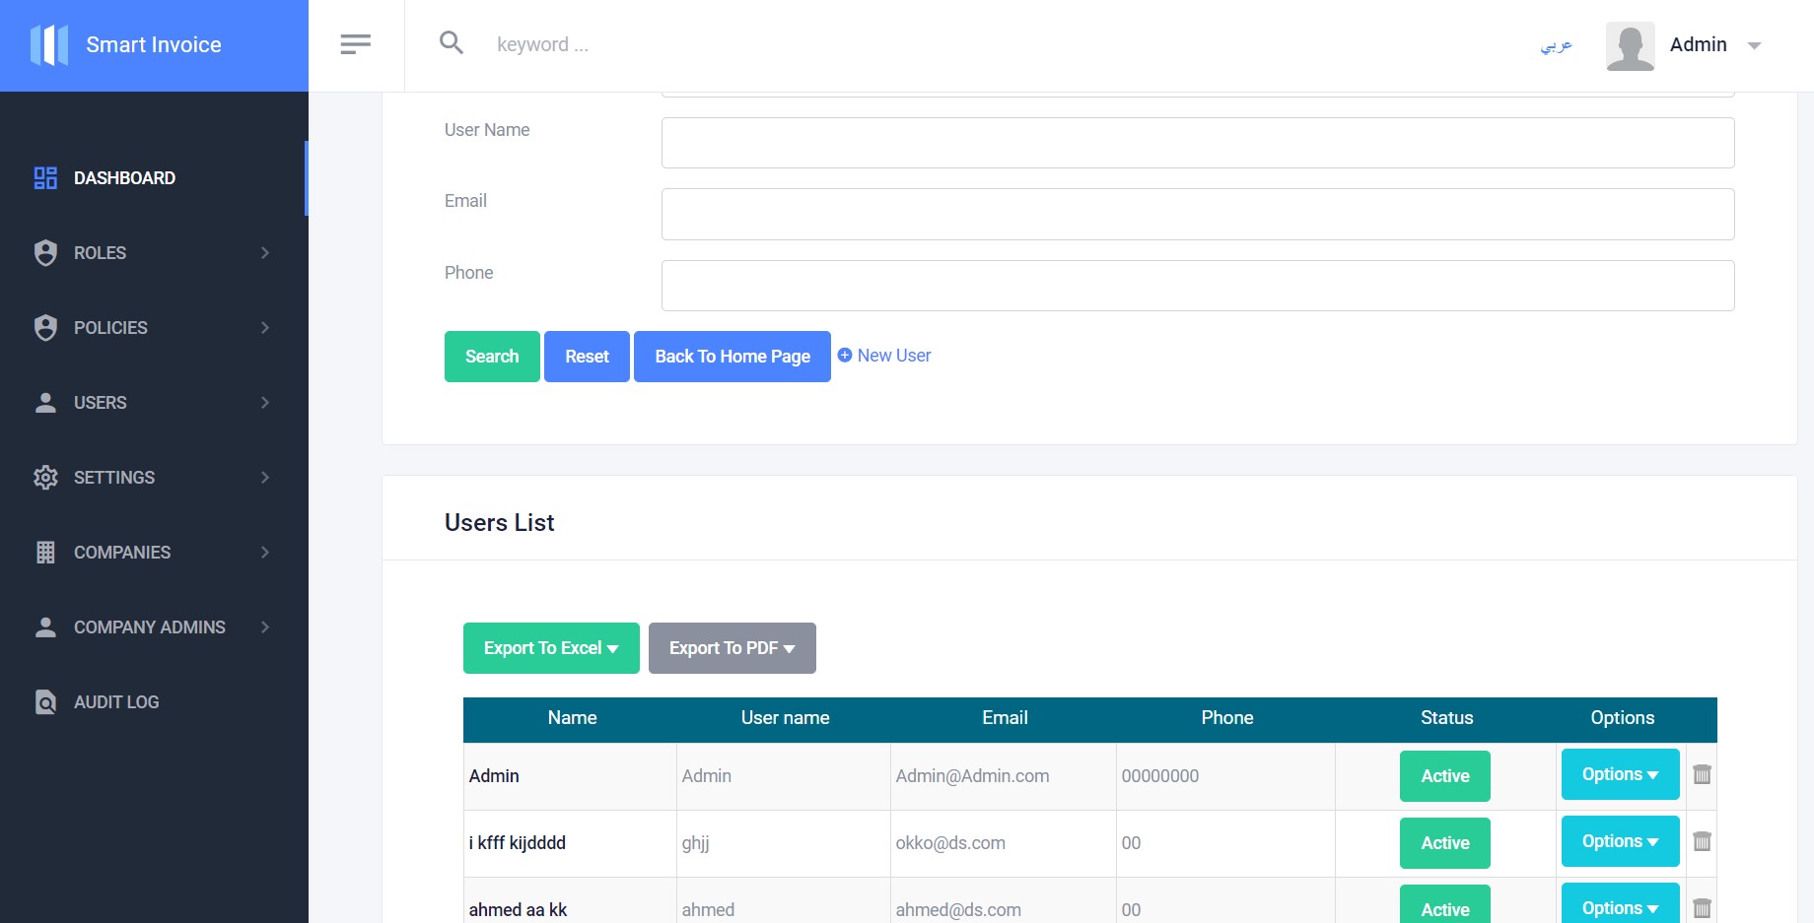Toggle Active status for ghjj user
Screen dimensions: 1814x923
(x=1445, y=843)
